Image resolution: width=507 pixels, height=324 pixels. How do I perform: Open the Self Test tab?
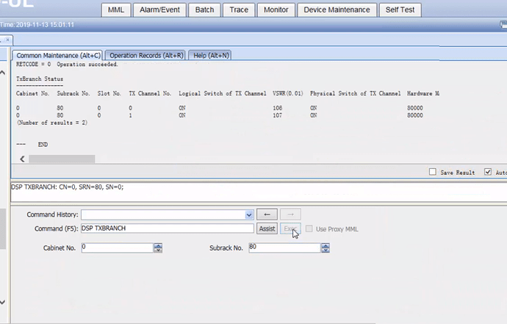pyautogui.click(x=400, y=10)
